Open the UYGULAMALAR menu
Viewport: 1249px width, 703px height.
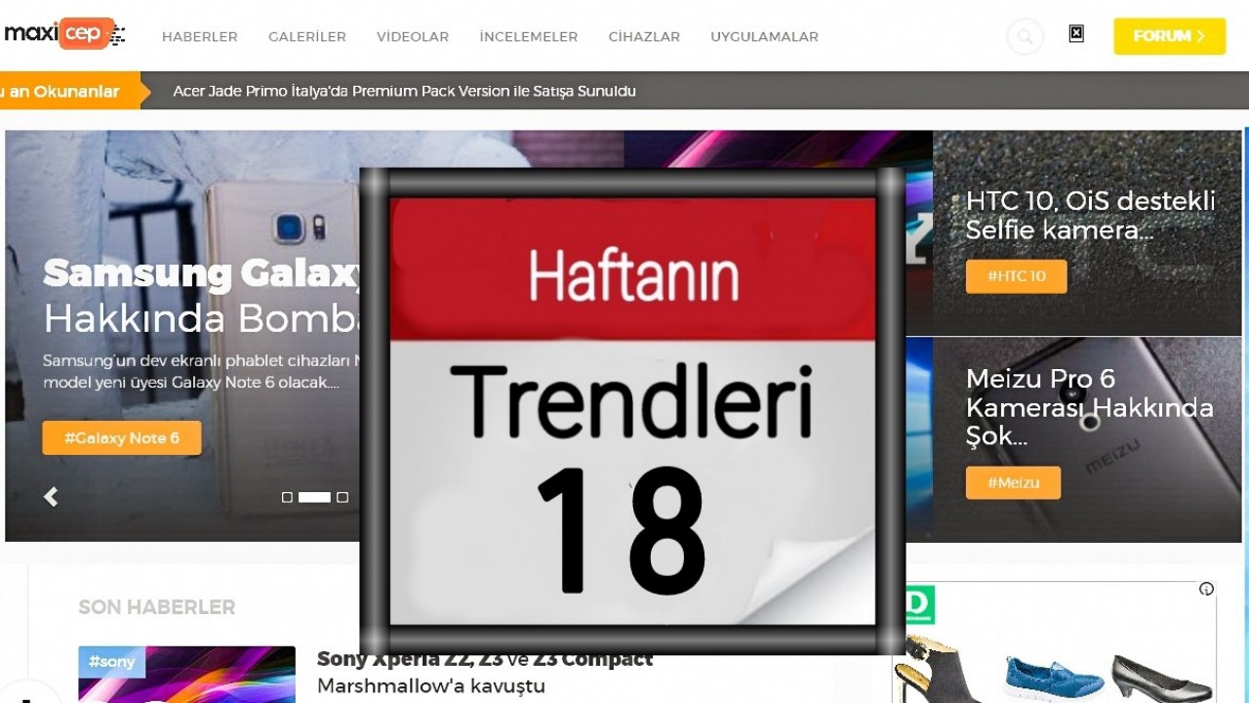pos(764,37)
